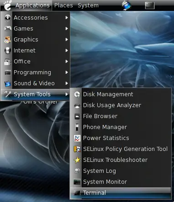Image resolution: width=174 pixels, height=202 pixels.
Task: Click the GNOME foot logo icon
Action: point(8,5)
